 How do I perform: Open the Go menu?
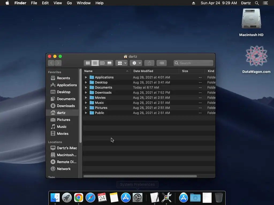69,3
